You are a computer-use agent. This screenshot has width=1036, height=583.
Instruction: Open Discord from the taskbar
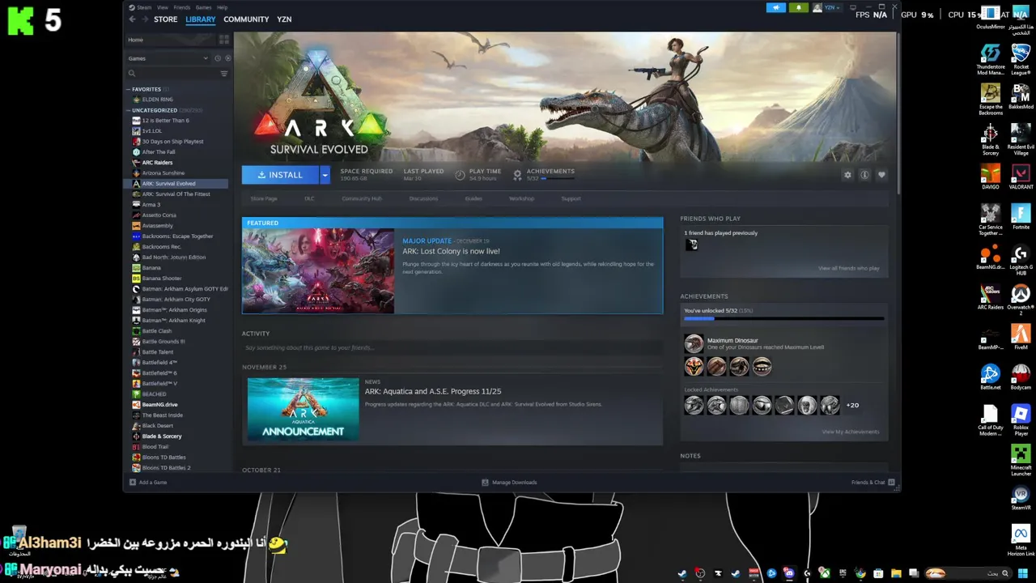[x=789, y=573]
